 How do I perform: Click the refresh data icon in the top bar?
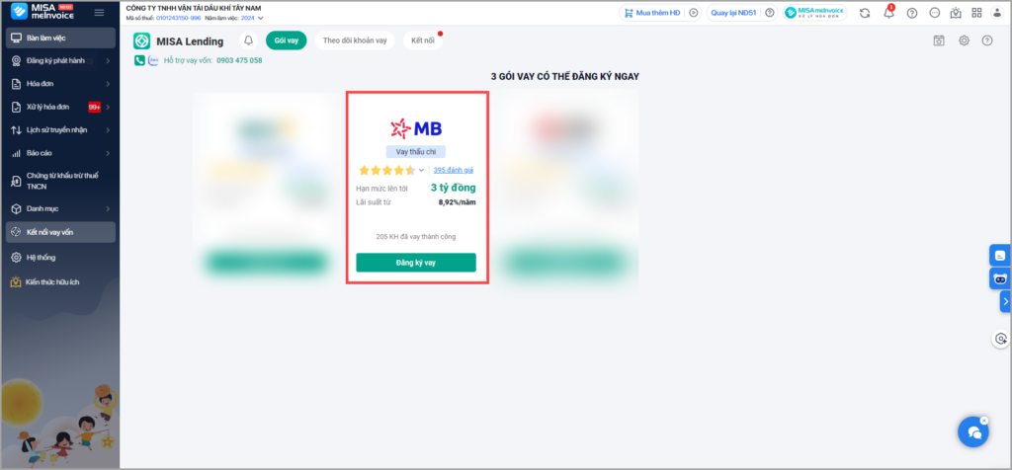coord(865,13)
